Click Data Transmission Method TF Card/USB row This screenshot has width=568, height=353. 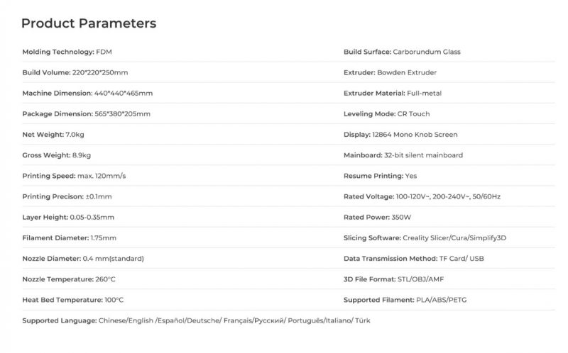pyautogui.click(x=414, y=258)
